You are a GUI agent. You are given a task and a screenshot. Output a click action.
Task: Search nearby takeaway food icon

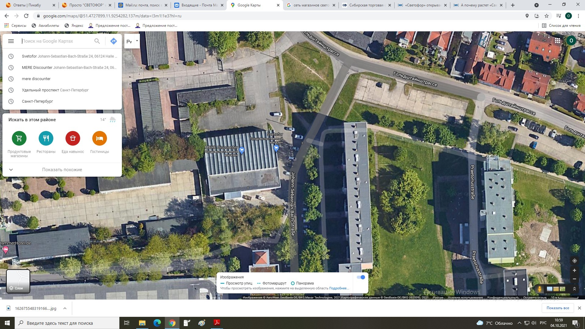73,138
